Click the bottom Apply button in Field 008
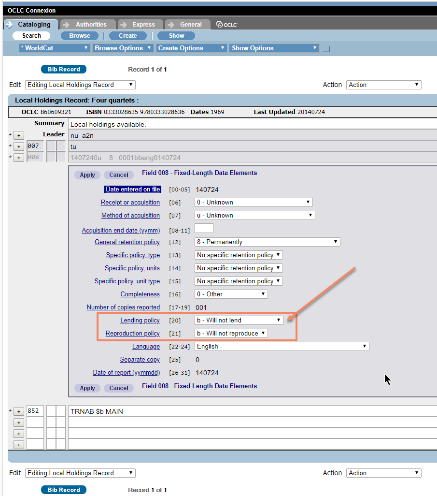The width and height of the screenshot is (437, 496). pyautogui.click(x=87, y=388)
